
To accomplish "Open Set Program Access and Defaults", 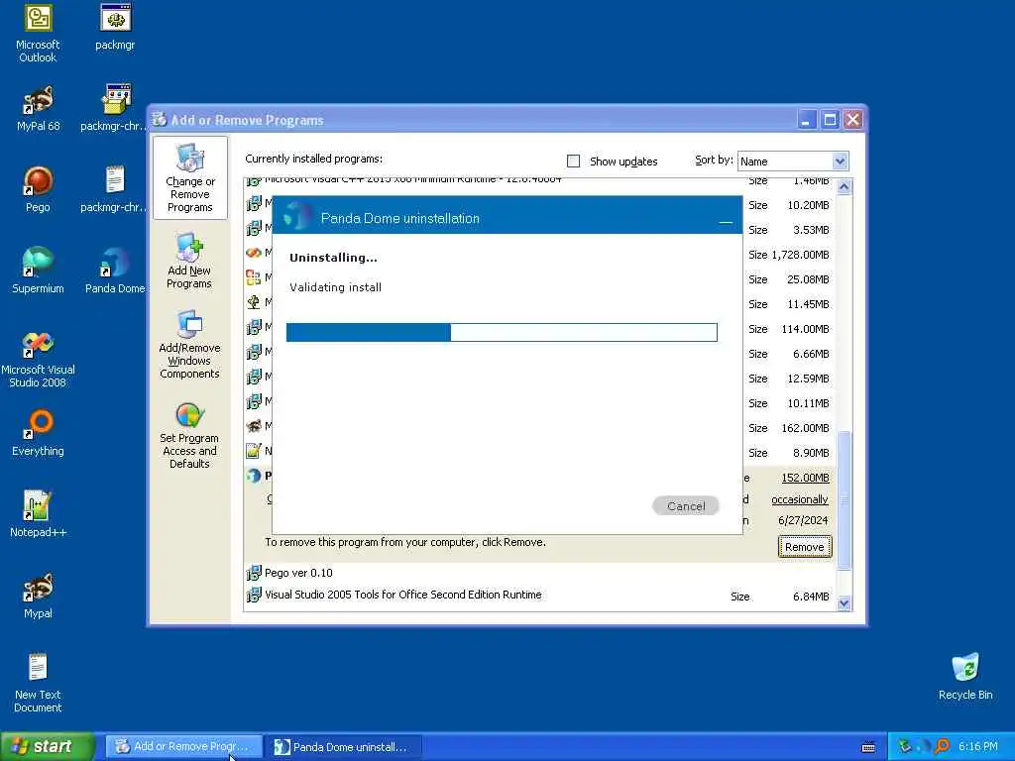I will 189,435.
